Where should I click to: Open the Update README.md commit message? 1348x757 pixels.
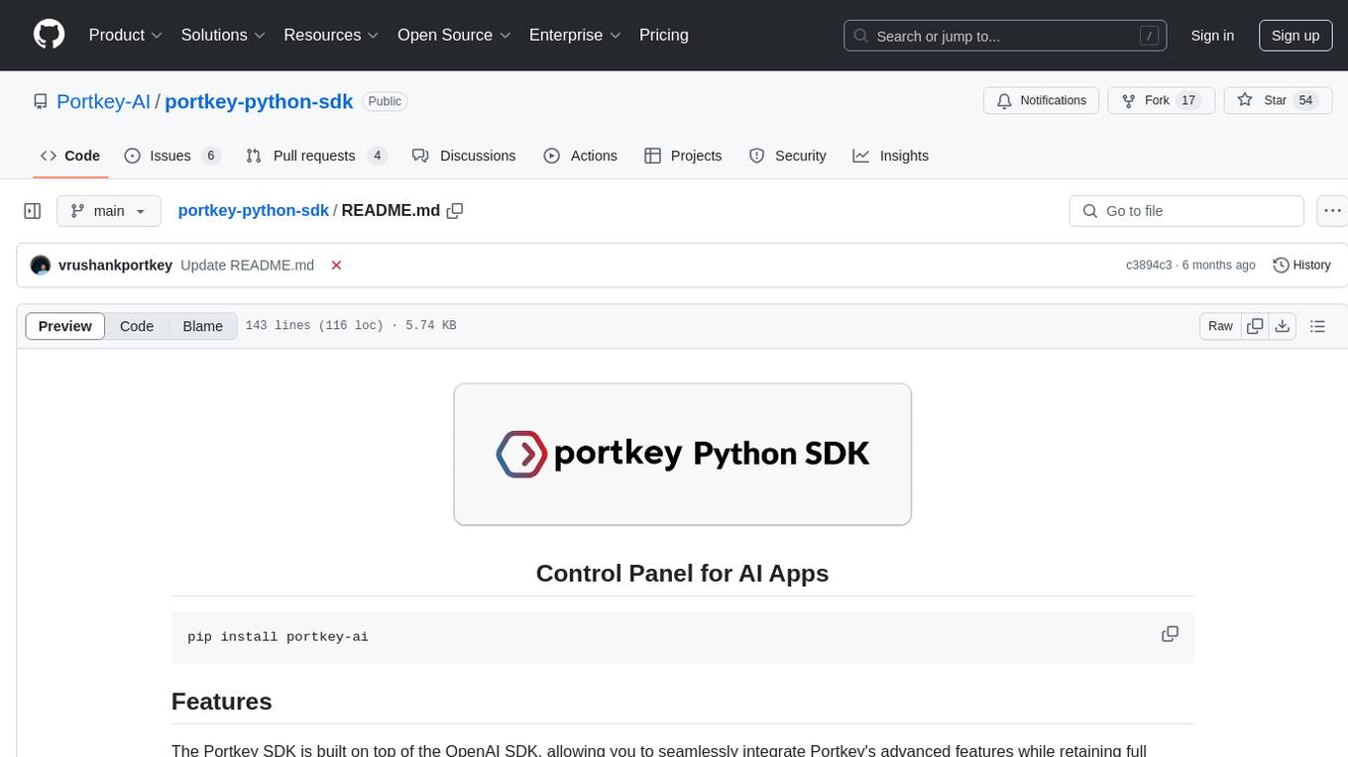247,266
